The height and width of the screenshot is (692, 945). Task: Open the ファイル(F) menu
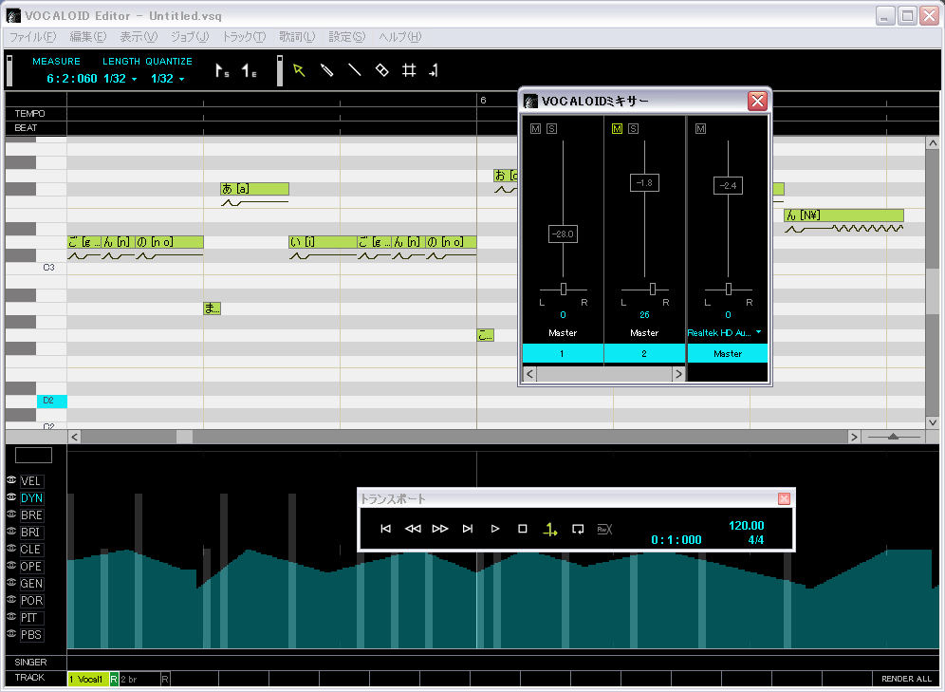coord(32,37)
